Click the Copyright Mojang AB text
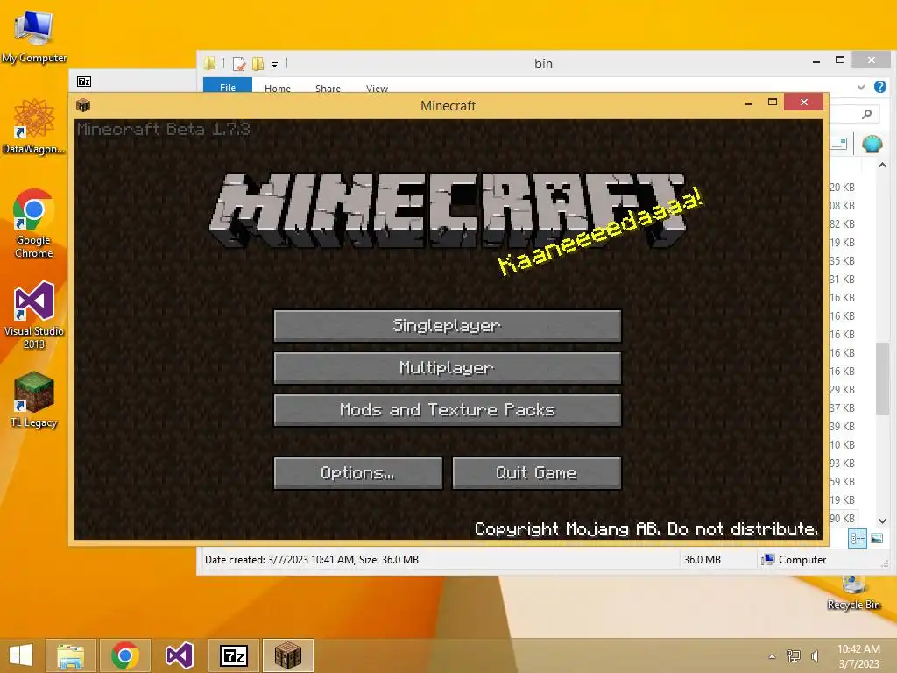897x673 pixels. [646, 528]
